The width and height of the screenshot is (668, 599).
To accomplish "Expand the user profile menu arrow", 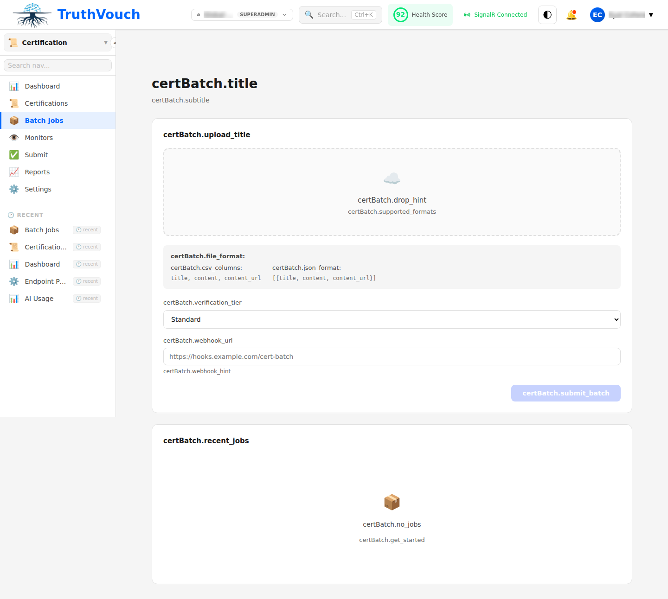I will pyautogui.click(x=651, y=14).
